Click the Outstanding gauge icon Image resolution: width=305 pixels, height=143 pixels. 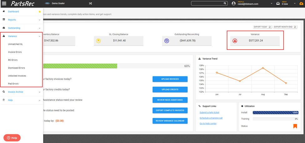coord(4,28)
